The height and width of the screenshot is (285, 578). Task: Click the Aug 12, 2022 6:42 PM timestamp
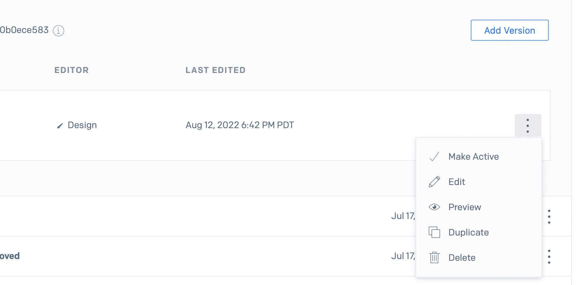(240, 125)
